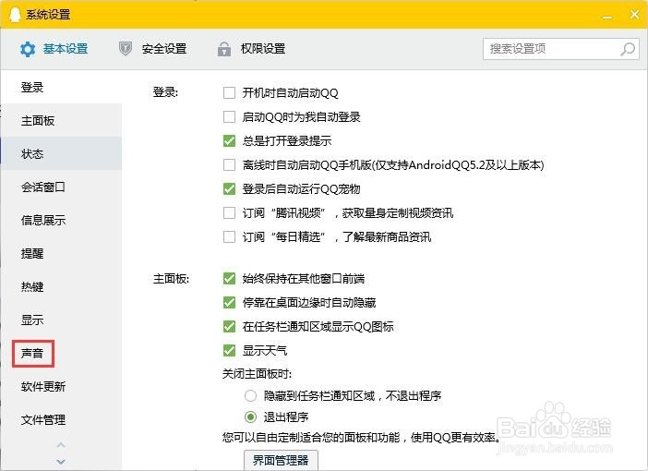Click the padlock icon for 权限设置
The height and width of the screenshot is (471, 648).
coord(224,49)
